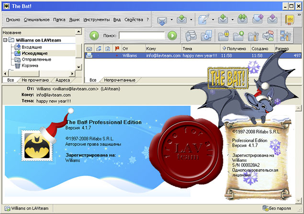
Task: Open the Инструменты menu
Action: [97, 20]
